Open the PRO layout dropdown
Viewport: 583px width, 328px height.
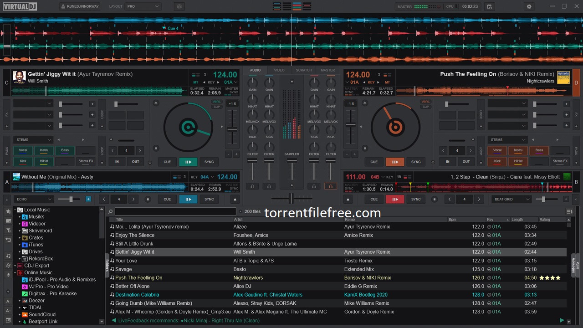143,6
